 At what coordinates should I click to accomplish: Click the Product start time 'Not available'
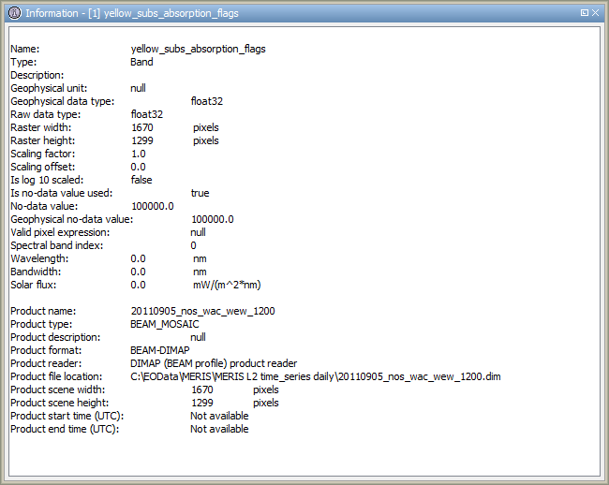pos(219,416)
